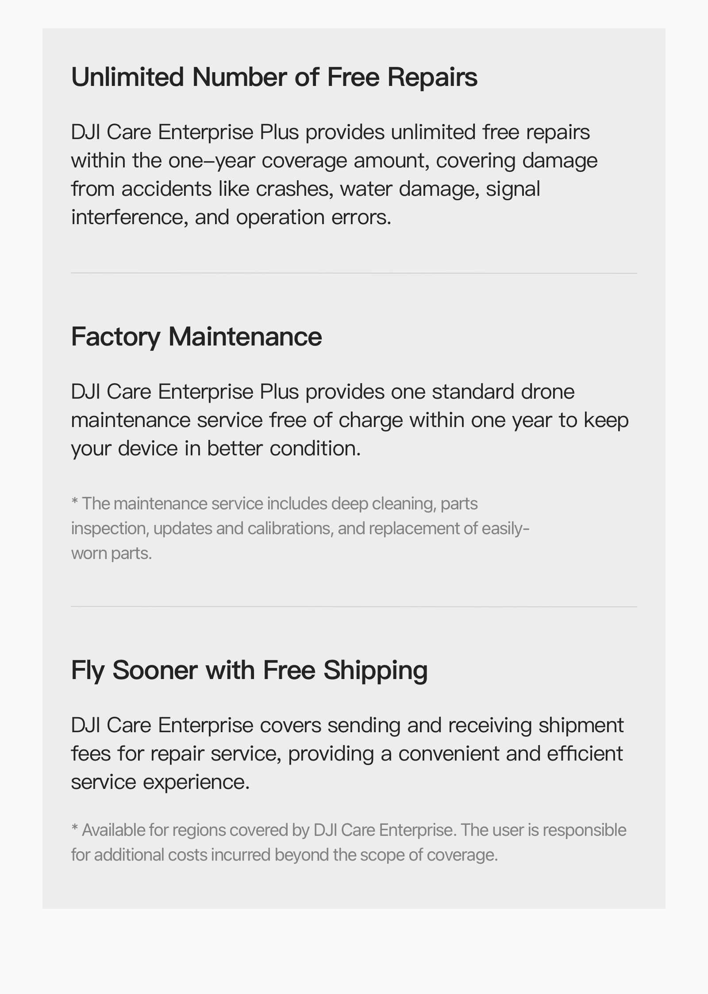Click 'for additional costs incurred' footnote line
The image size is (708, 994).
pos(285,855)
